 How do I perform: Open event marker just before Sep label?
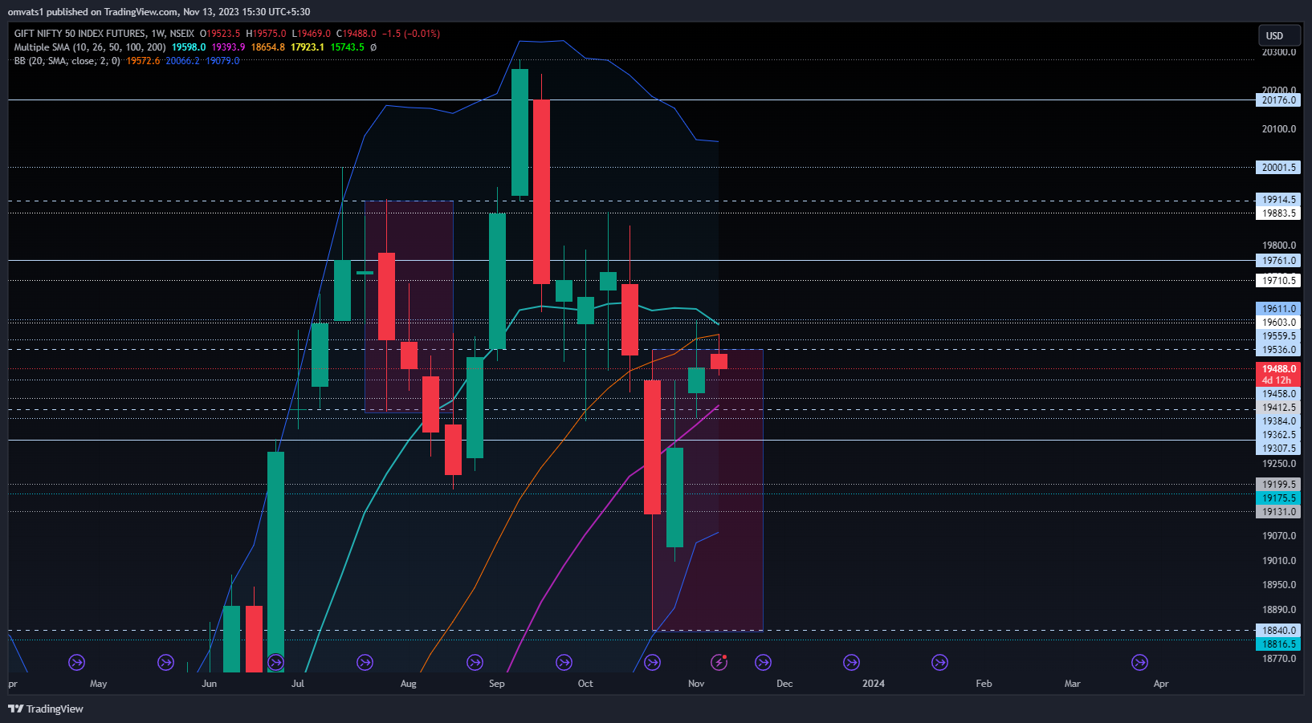(x=475, y=662)
